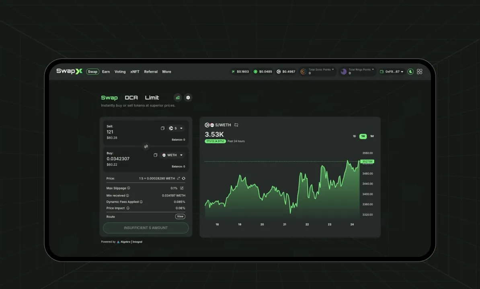
Task: Click Insufficient S Amount button
Action: click(146, 228)
